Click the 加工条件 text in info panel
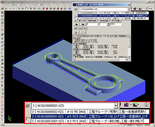155x127 pixels. [x=77, y=38]
